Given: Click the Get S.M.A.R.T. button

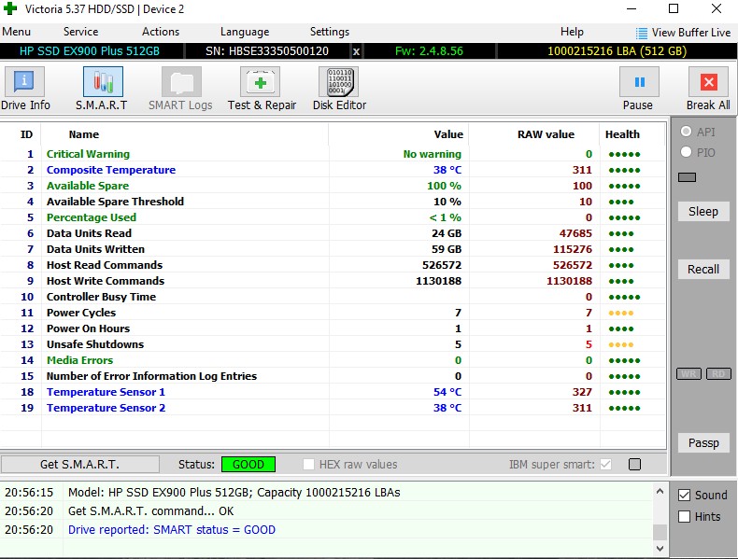Looking at the screenshot, I should pos(79,465).
